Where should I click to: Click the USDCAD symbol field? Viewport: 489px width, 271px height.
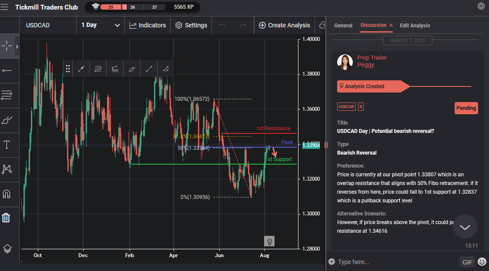(x=48, y=25)
